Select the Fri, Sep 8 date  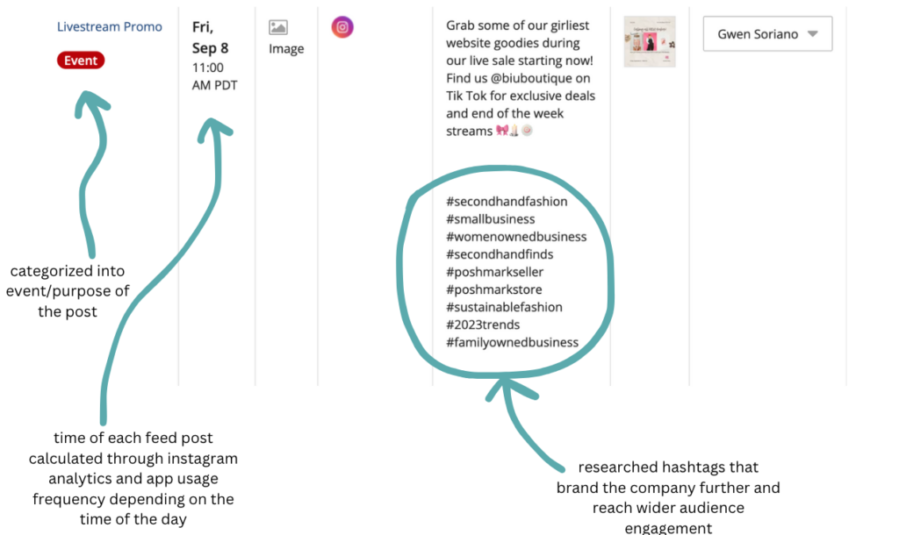pyautogui.click(x=210, y=37)
